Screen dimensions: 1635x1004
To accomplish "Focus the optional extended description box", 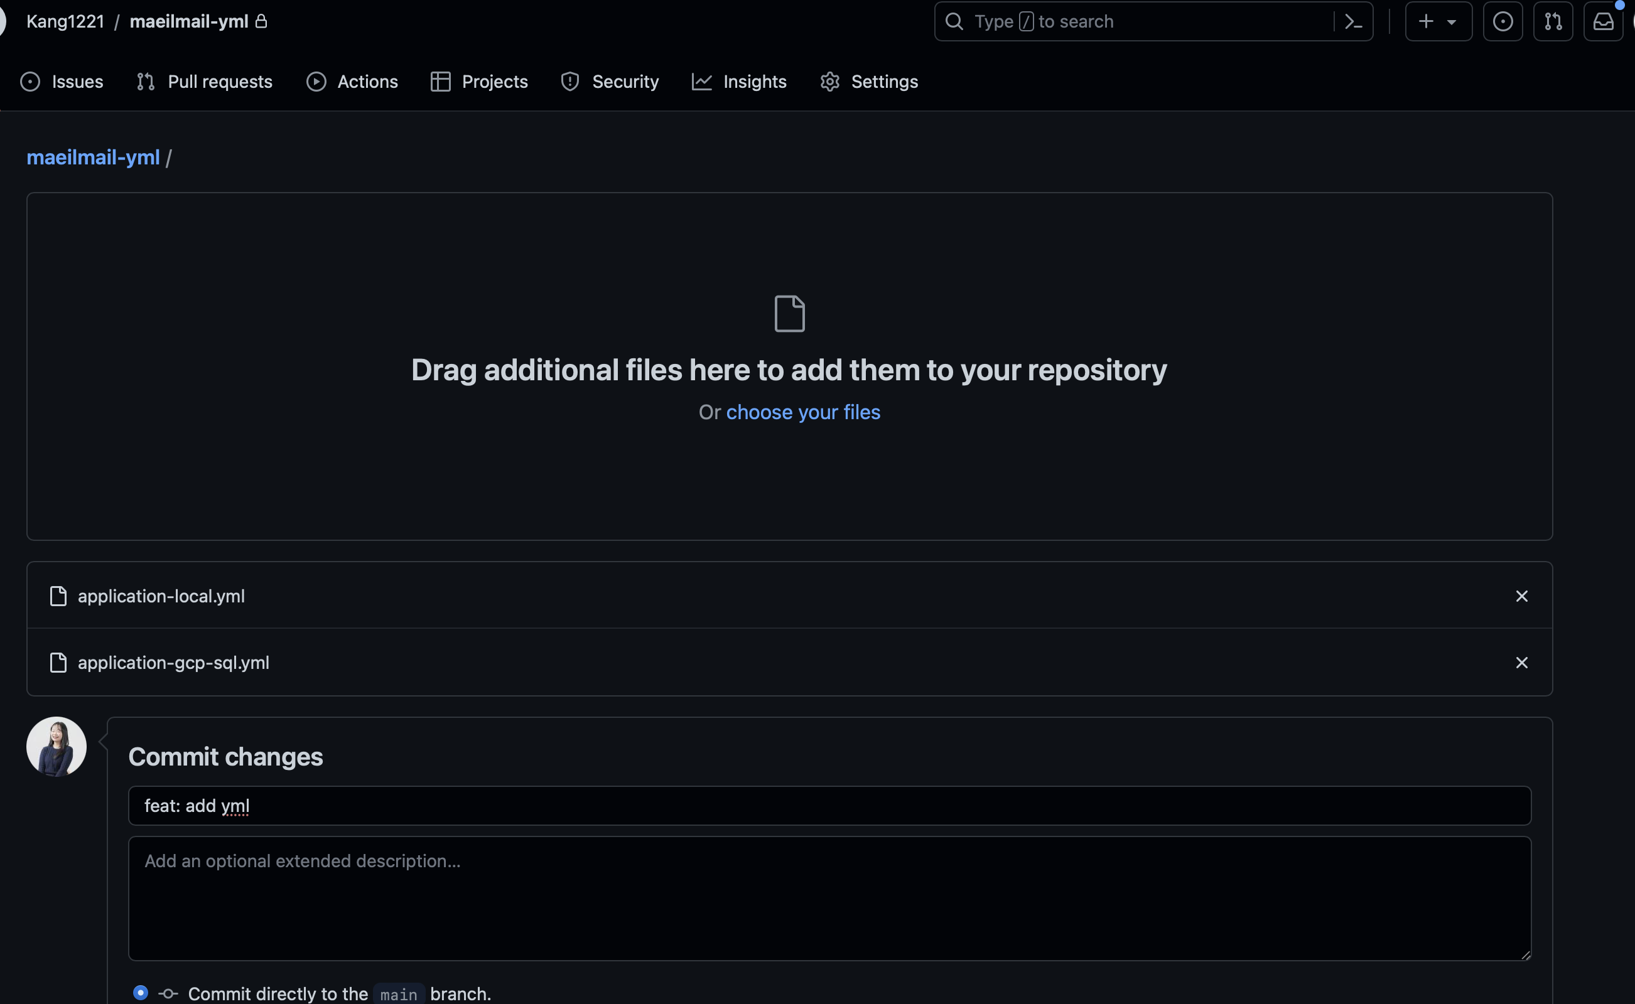I will [830, 899].
